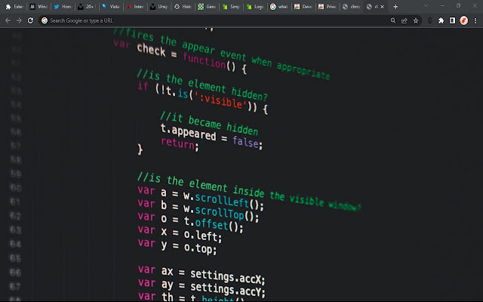
Task: Open the Extensions puzzle menu
Action: 441,20
